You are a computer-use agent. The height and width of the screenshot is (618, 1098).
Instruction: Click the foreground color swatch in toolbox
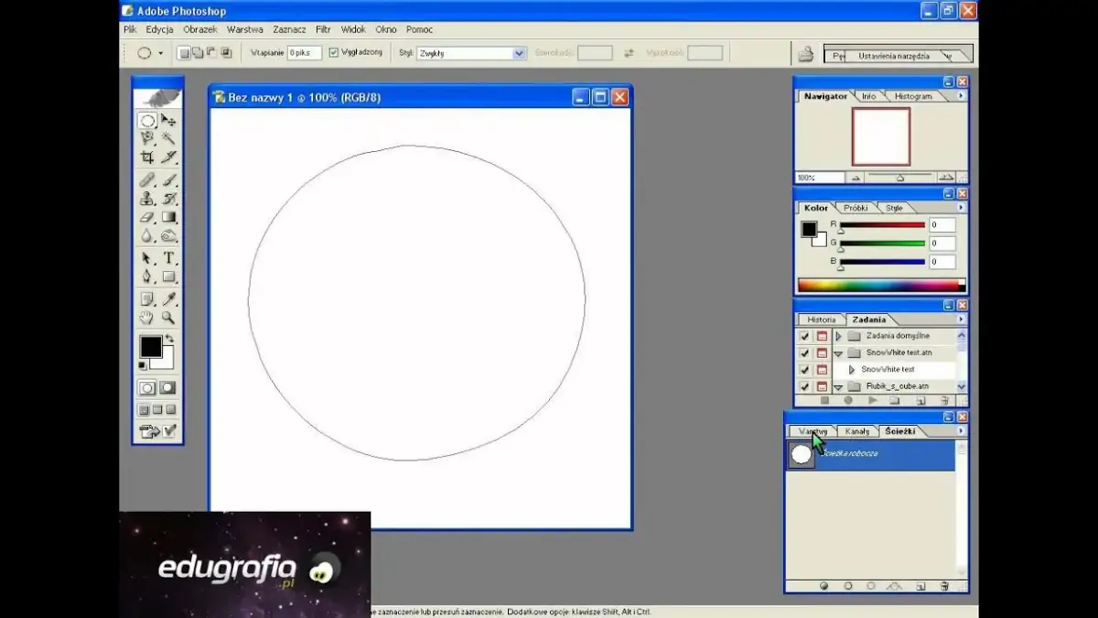click(150, 346)
